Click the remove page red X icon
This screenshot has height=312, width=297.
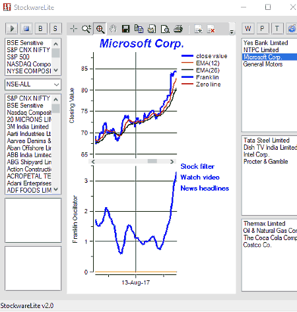point(211,29)
